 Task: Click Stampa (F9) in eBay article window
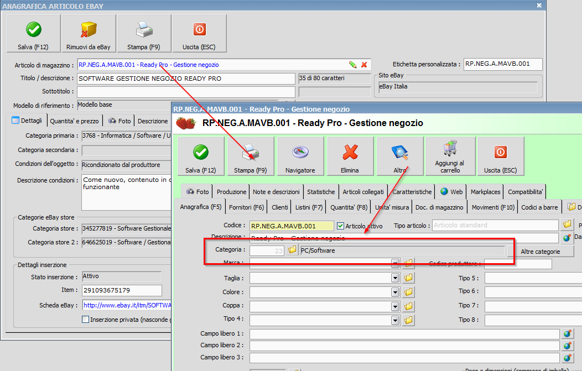pyautogui.click(x=144, y=33)
